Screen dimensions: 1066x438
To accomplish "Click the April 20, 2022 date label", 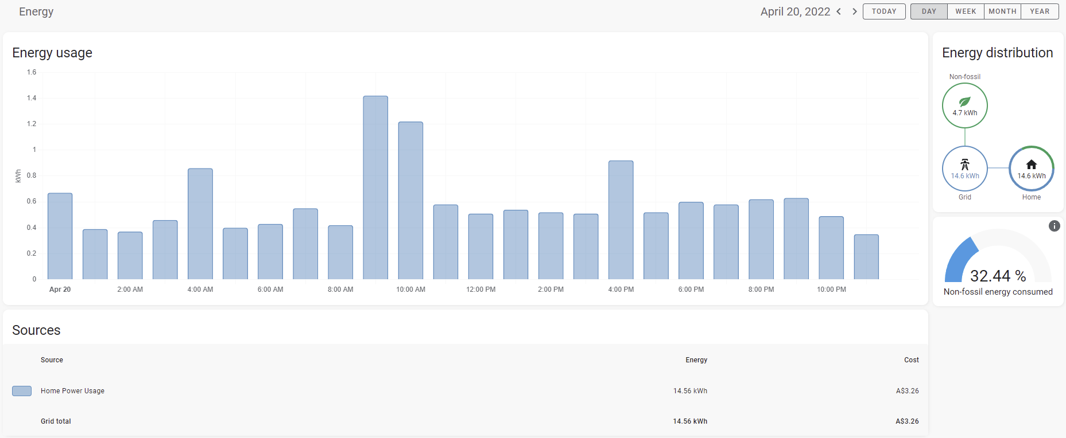I will [795, 11].
